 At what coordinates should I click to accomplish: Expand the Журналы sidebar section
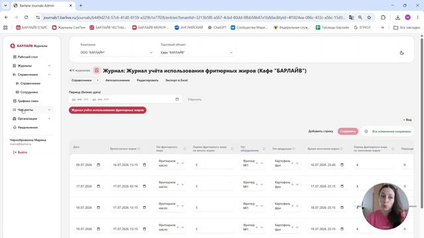pyautogui.click(x=32, y=65)
